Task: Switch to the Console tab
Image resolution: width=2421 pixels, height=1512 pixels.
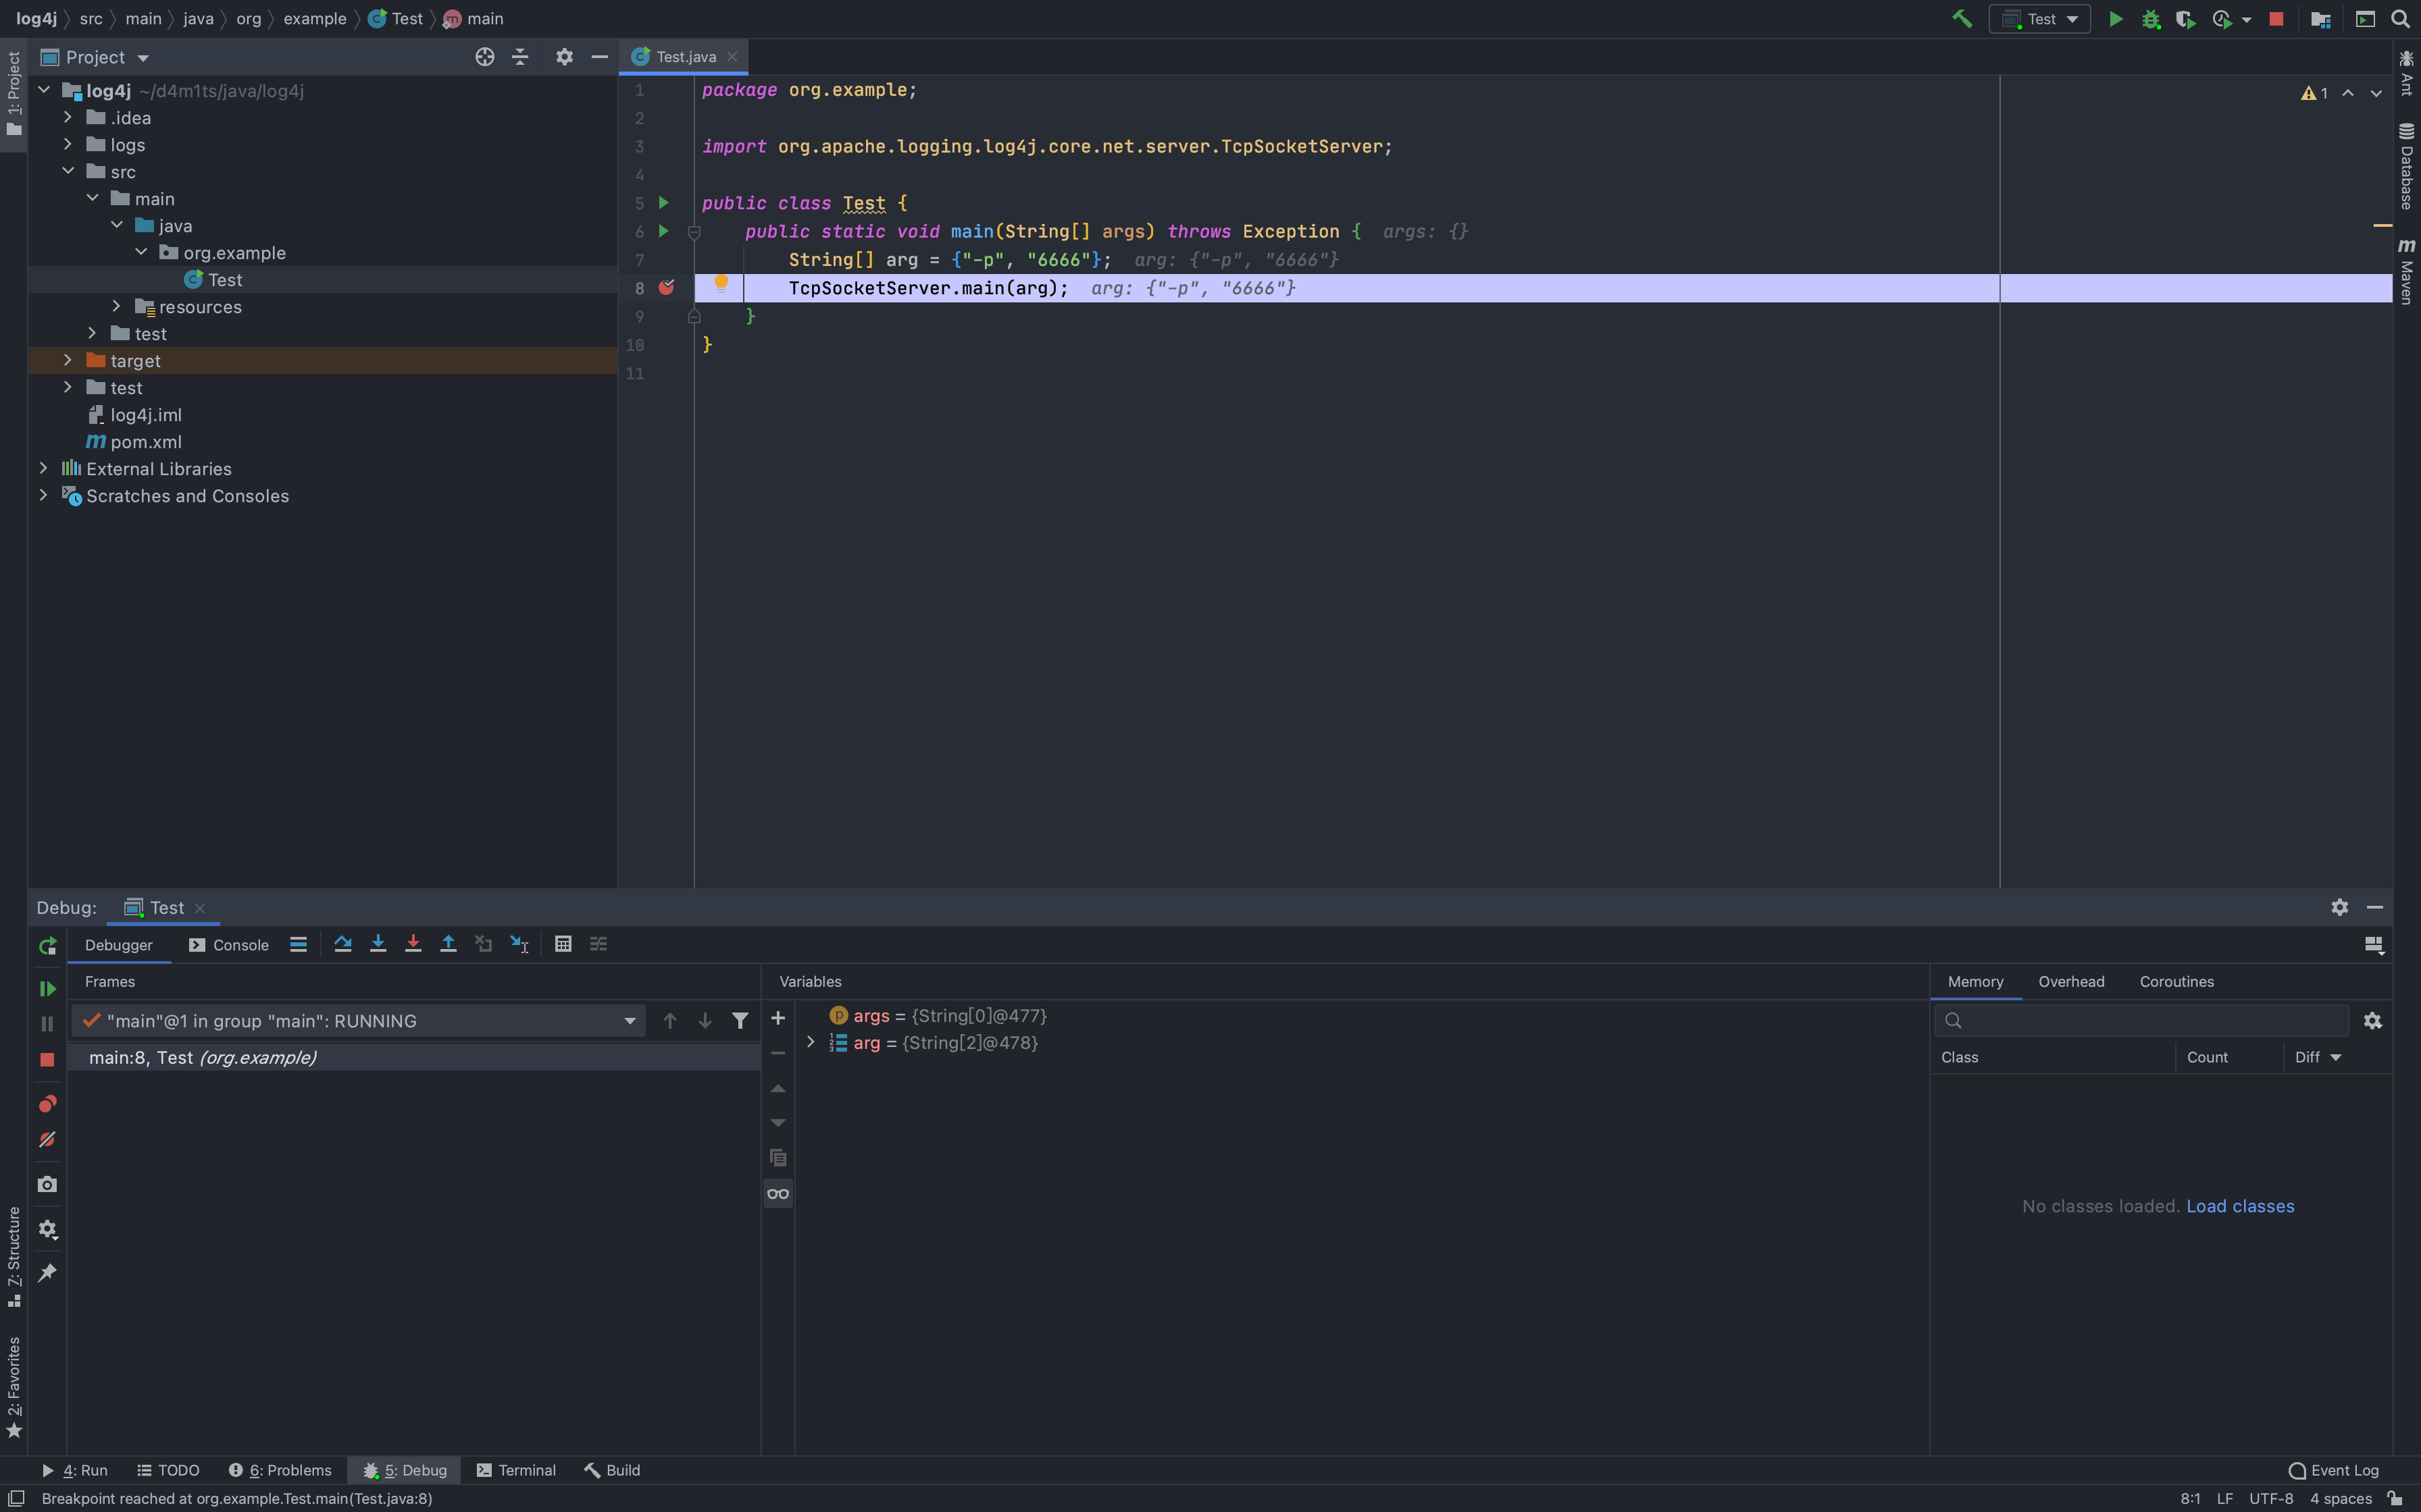Action: click(x=229, y=945)
